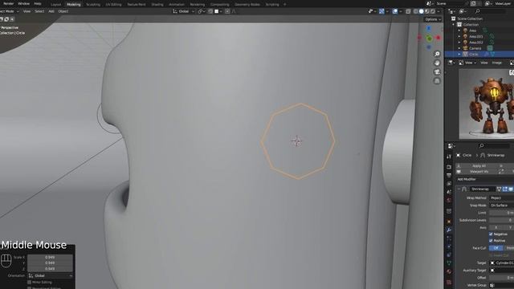514x289 pixels.
Task: Toggle camera view icon in viewport
Action: [437, 71]
